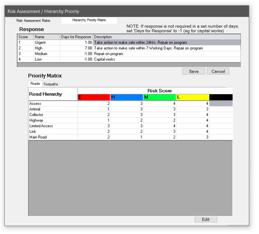
Task: Select the Hierarchy Priority Matrix tab
Action: (x=89, y=20)
